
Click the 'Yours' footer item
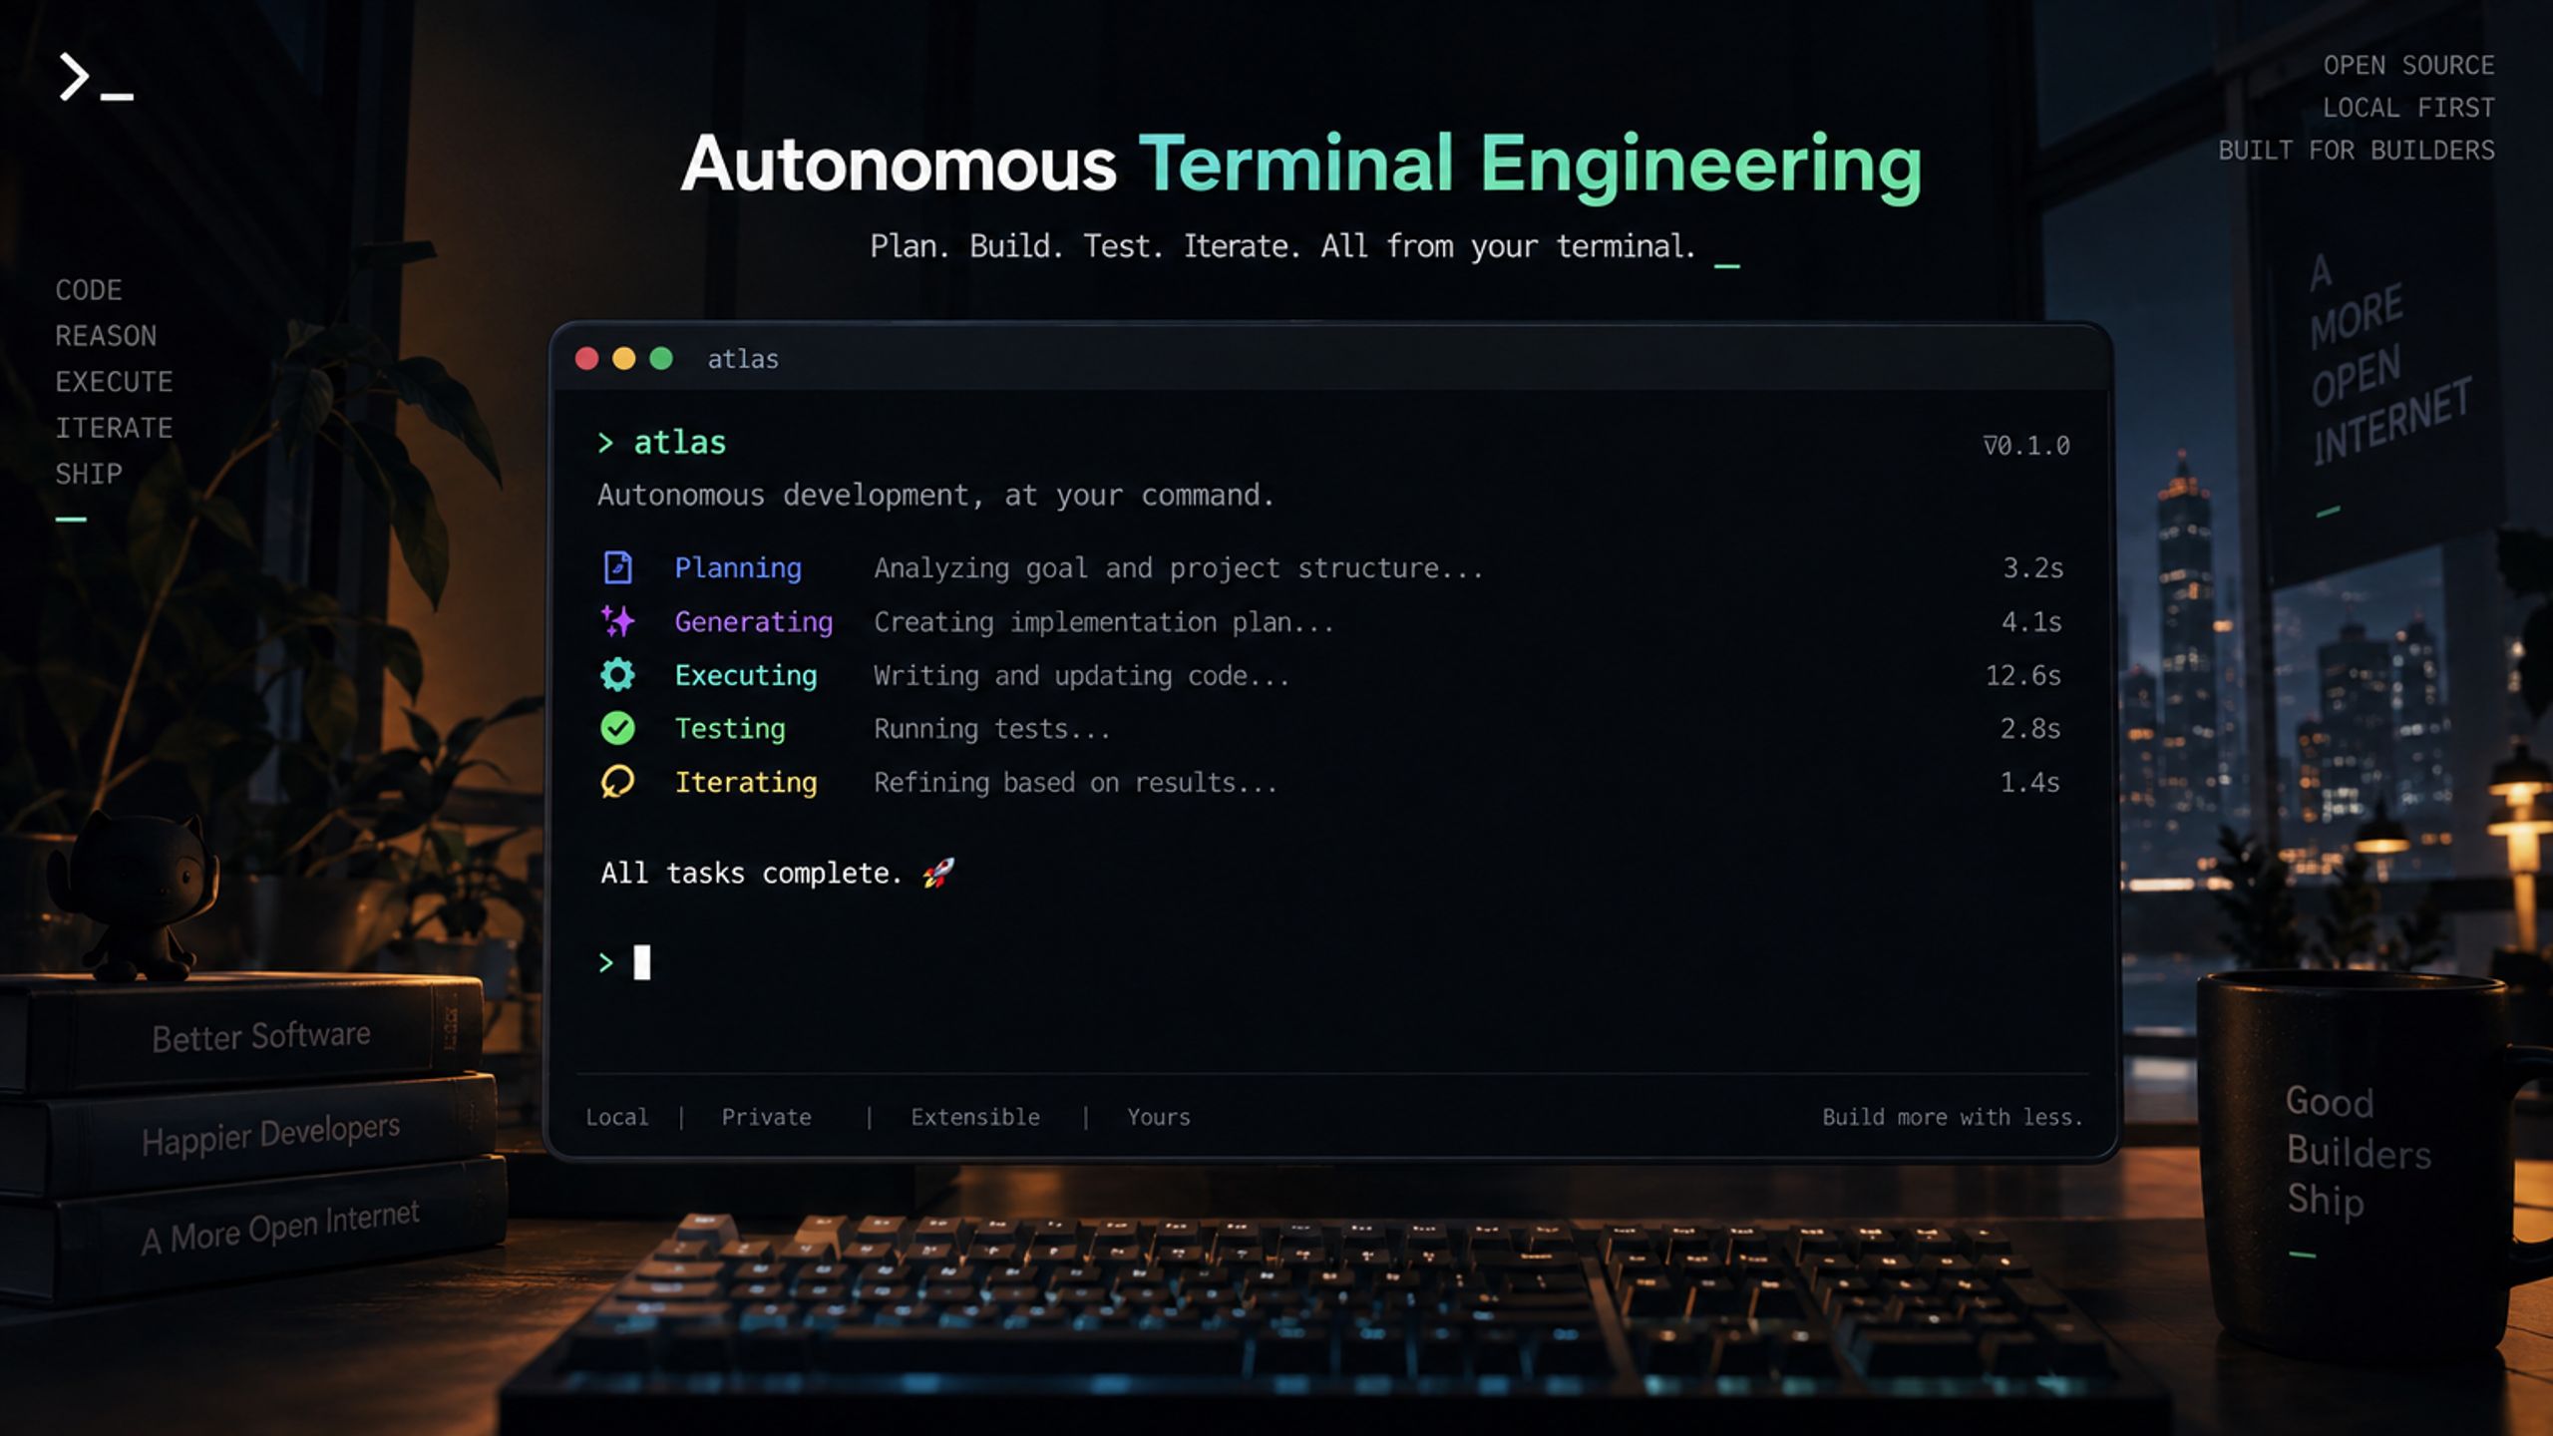(x=1159, y=1117)
